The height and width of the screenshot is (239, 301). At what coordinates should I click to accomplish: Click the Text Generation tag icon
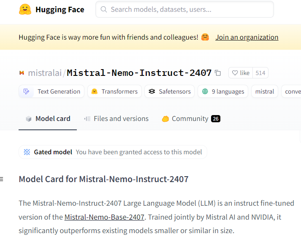(26, 91)
